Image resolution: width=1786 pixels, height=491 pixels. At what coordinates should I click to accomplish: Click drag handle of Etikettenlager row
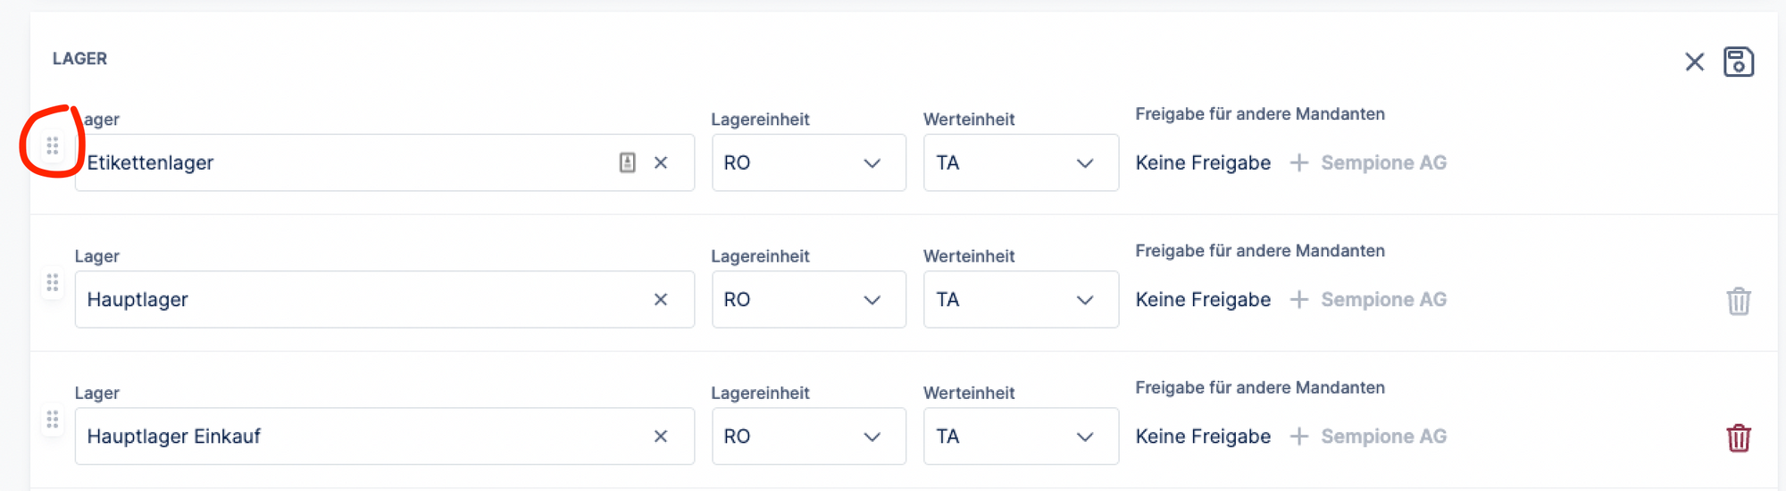[x=53, y=146]
